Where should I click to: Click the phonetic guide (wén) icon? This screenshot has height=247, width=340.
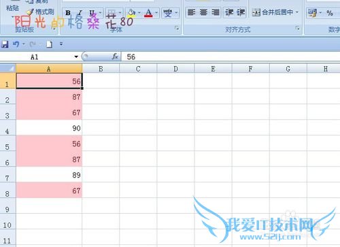[x=168, y=13]
